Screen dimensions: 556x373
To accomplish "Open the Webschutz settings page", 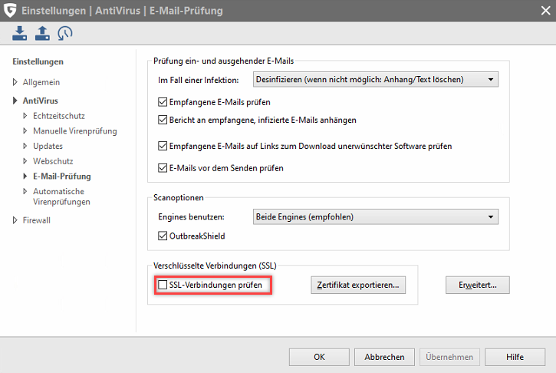I will pos(53,161).
